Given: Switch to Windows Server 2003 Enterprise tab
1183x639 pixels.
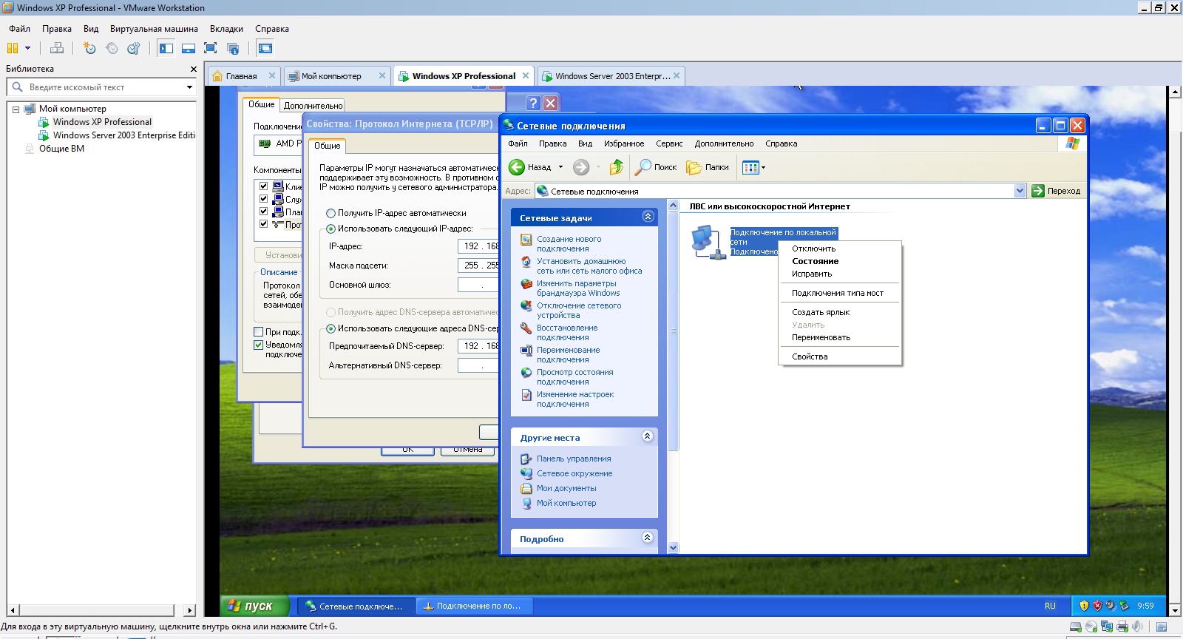Looking at the screenshot, I should 612,76.
